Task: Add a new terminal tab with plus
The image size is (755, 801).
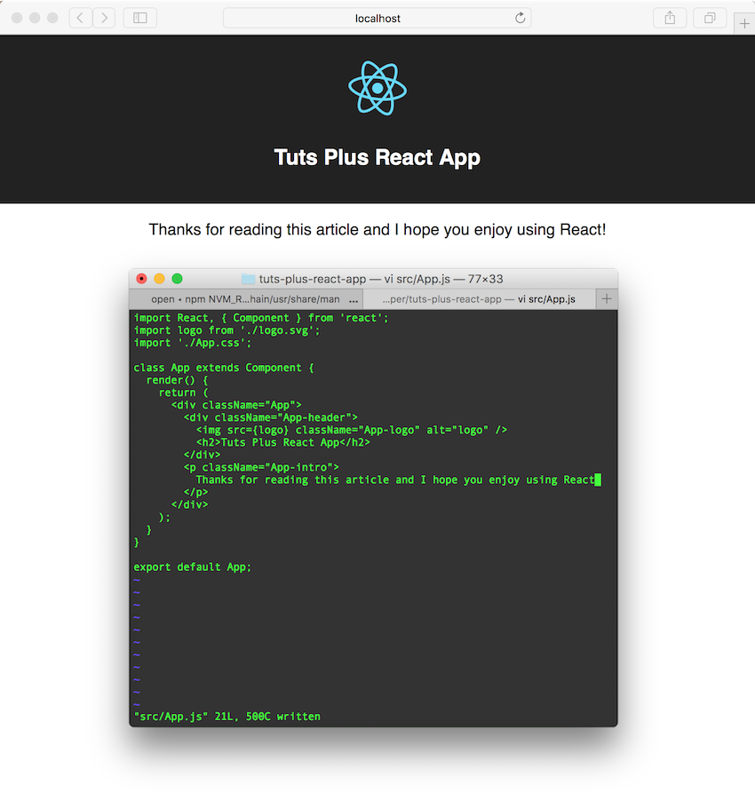Action: 607,299
